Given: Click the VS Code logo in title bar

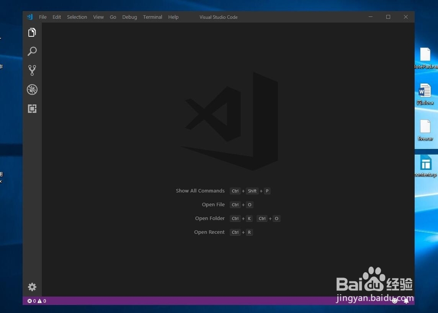Looking at the screenshot, I should click(30, 17).
